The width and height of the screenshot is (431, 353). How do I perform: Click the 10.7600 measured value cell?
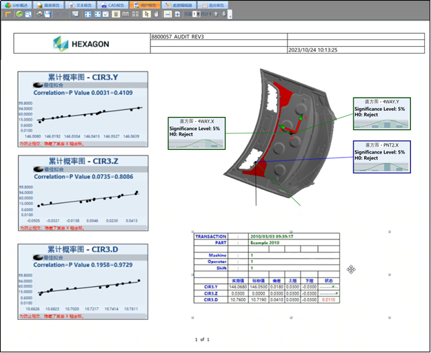coord(239,300)
